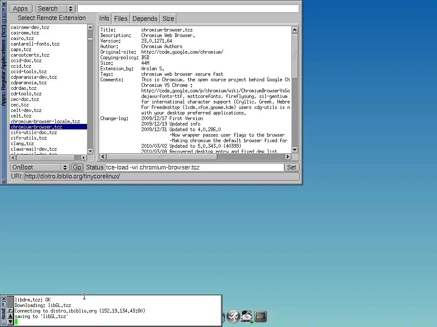Viewport: 437px width, 327px height.
Task: Click the Set button
Action: coord(291,167)
